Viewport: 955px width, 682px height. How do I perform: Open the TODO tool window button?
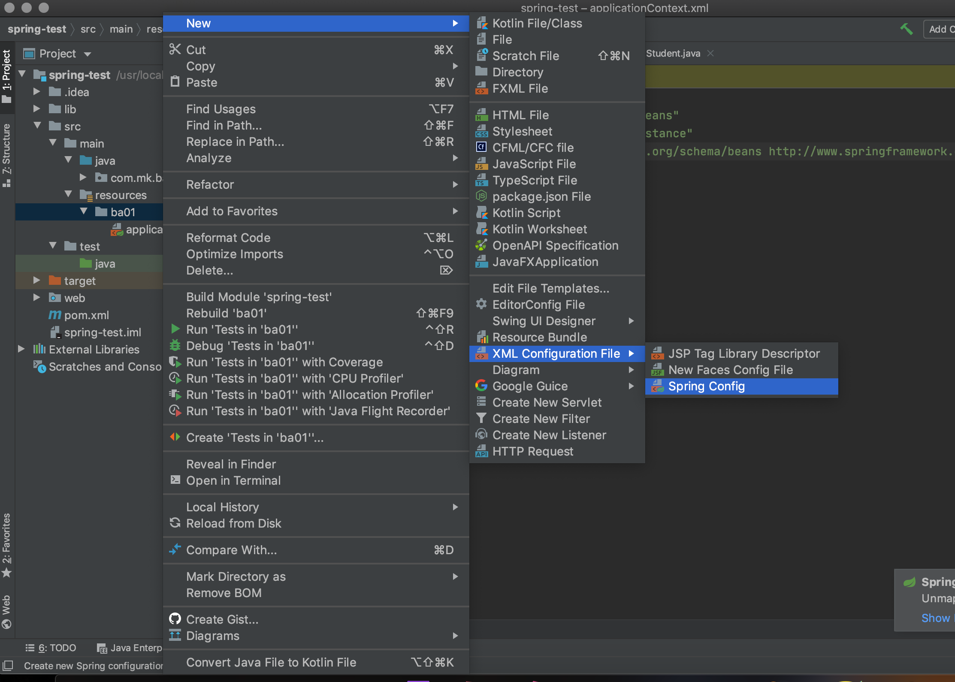coord(51,648)
